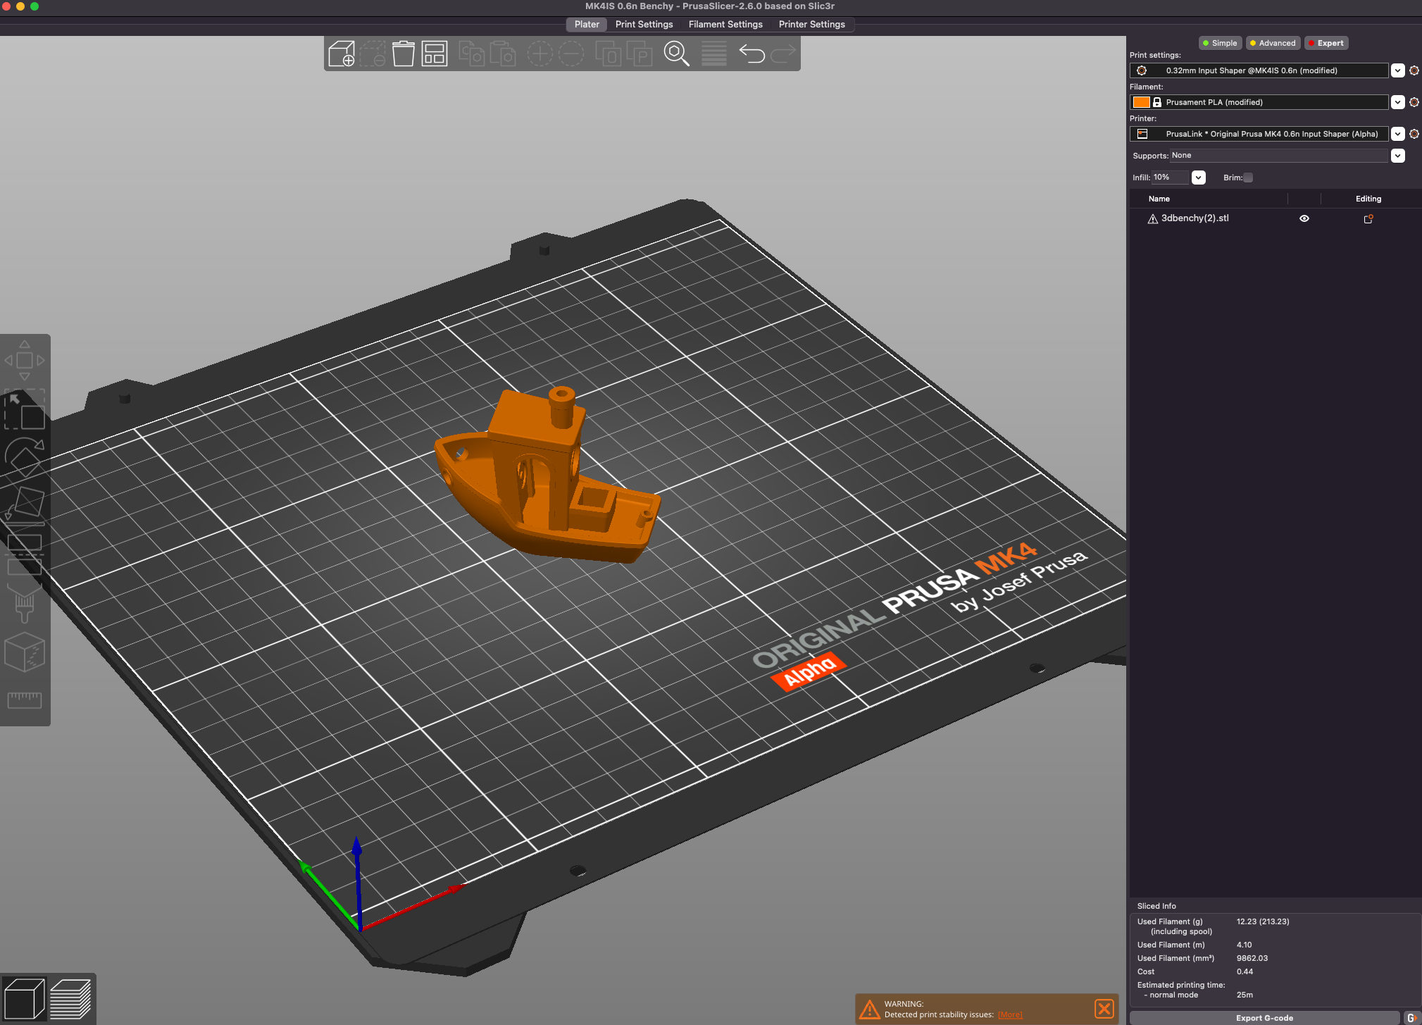
Task: Click the Split to objects icon
Action: (x=609, y=54)
